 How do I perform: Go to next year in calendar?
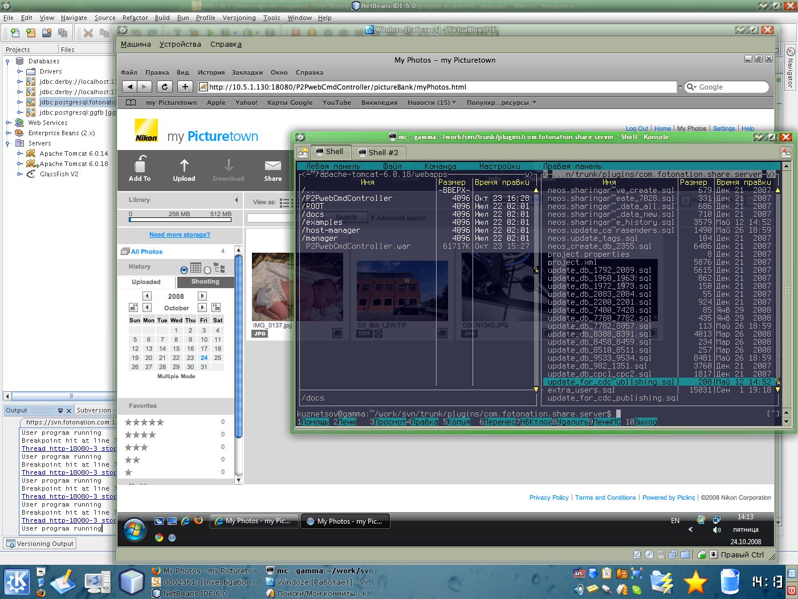coord(202,296)
